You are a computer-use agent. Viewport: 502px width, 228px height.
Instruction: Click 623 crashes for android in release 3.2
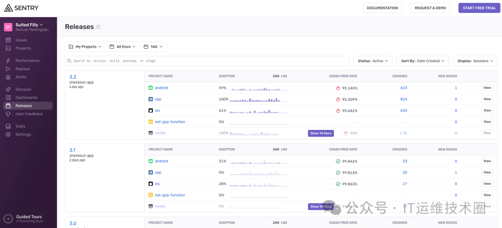click(404, 88)
